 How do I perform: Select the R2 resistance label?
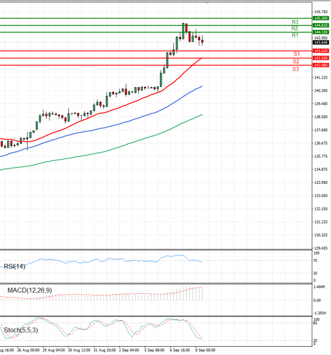click(x=295, y=29)
